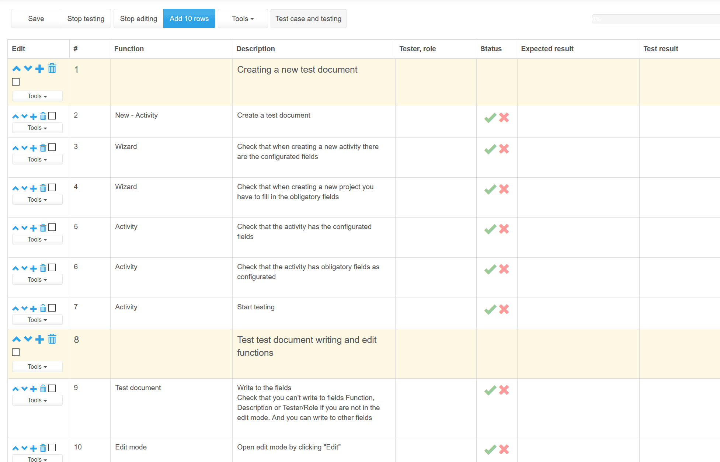Delete row 2 with the trash icon
720x462 pixels.
tap(43, 116)
